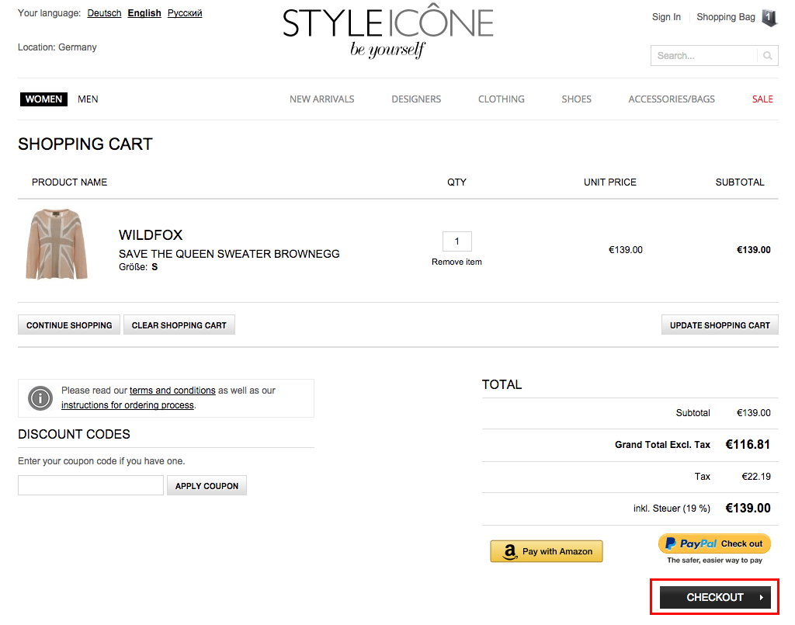Click the CHECKOUT button
Image resolution: width=795 pixels, height=625 pixels.
pos(715,597)
